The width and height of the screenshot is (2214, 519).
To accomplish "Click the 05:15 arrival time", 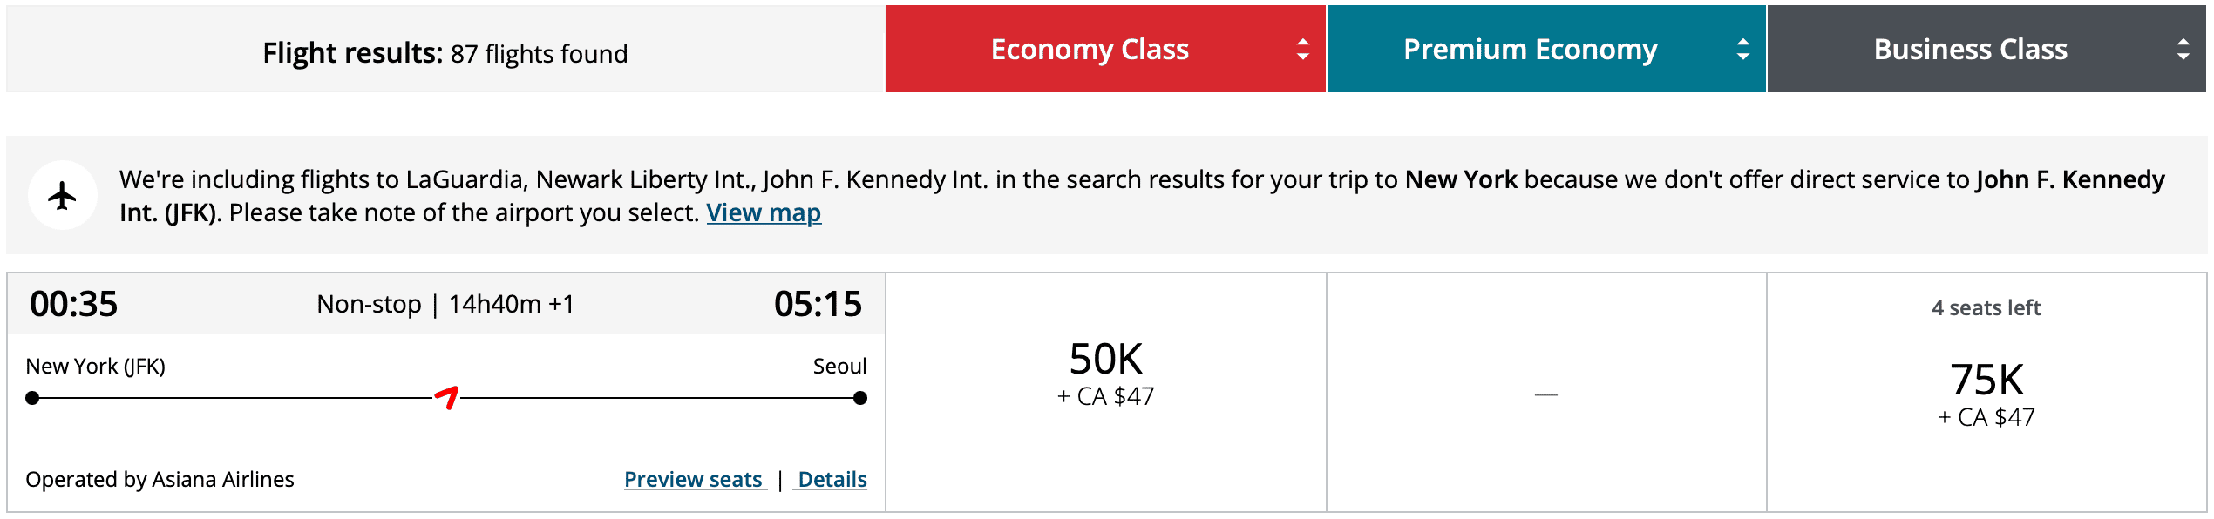I will pyautogui.click(x=818, y=304).
